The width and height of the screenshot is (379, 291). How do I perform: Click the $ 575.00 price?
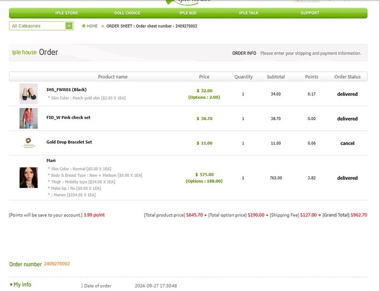pyautogui.click(x=204, y=174)
